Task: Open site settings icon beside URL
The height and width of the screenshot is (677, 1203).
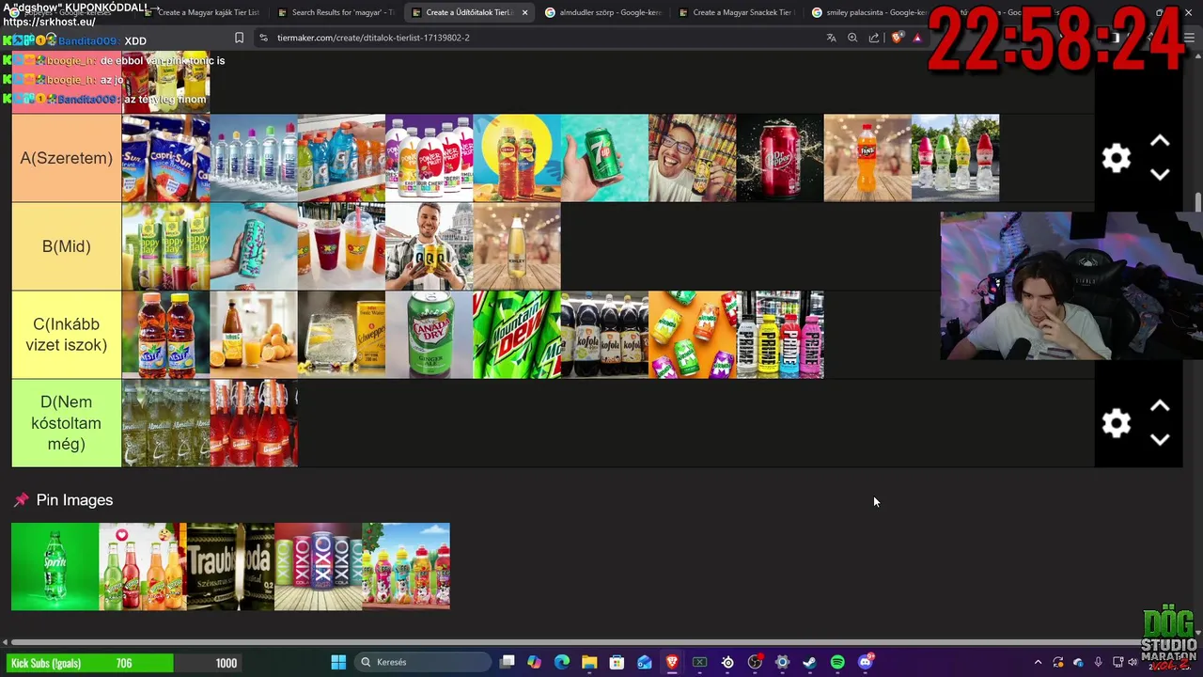Action: coord(263,38)
